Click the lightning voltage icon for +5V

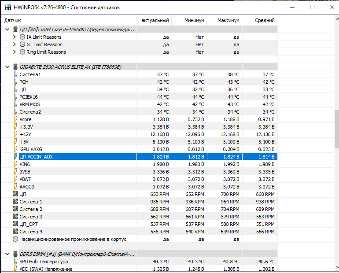[x=15, y=142]
